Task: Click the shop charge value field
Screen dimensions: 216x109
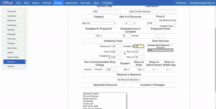Action: [x=112, y=70]
